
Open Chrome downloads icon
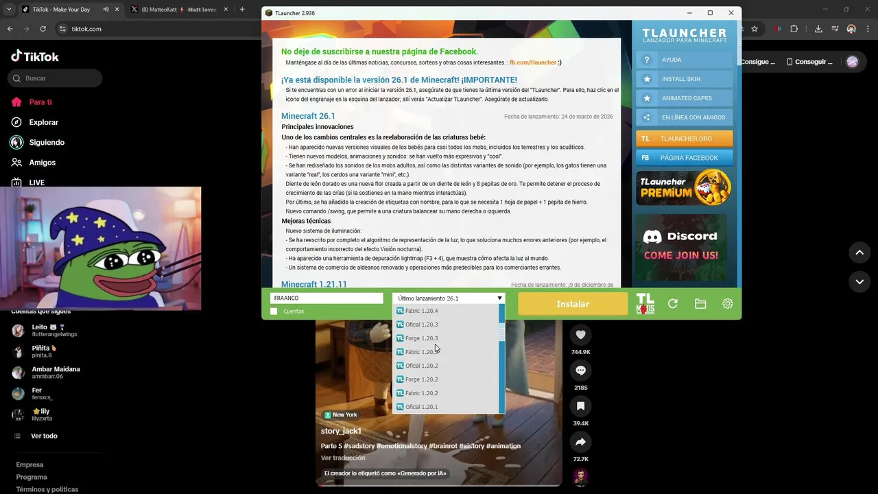click(x=818, y=29)
